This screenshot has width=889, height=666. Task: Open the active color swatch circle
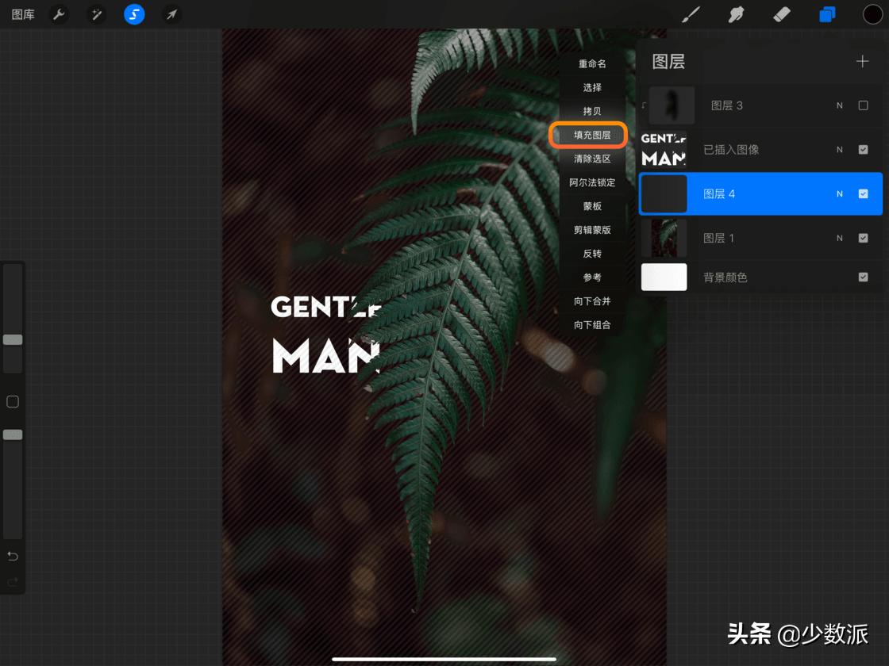[872, 14]
